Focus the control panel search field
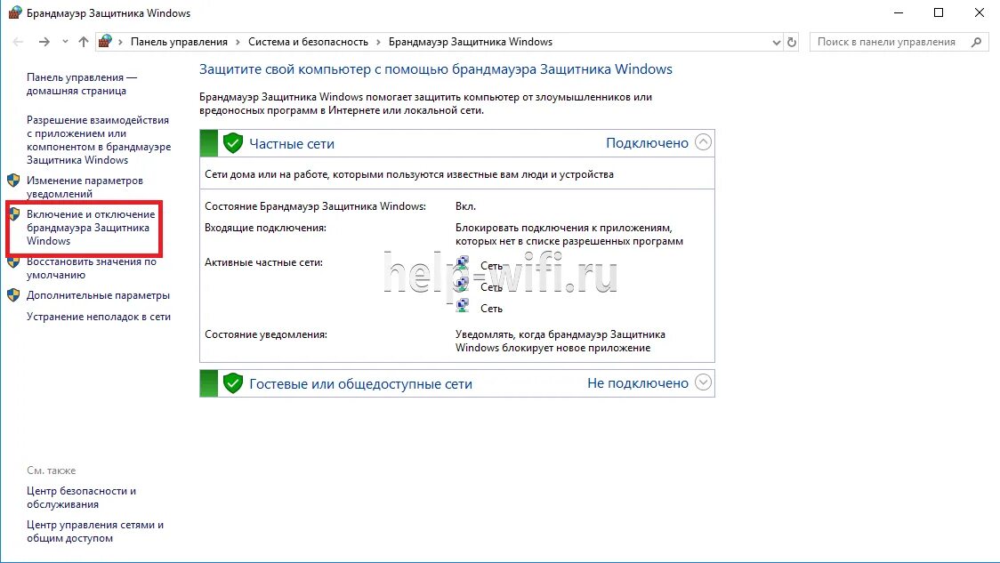 tap(899, 42)
